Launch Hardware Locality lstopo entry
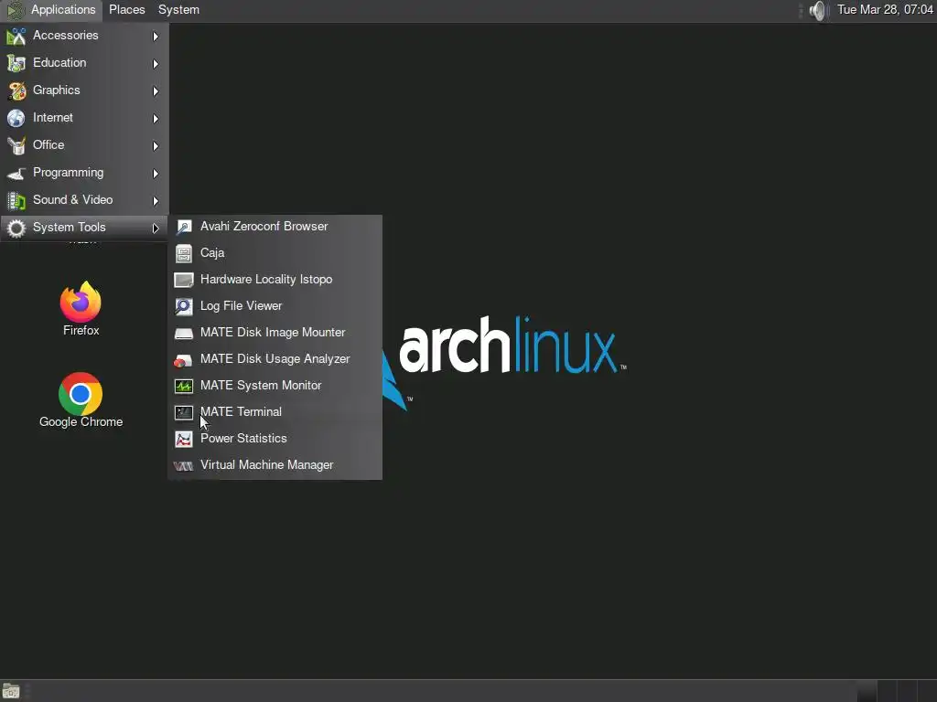This screenshot has width=937, height=702. point(275,280)
